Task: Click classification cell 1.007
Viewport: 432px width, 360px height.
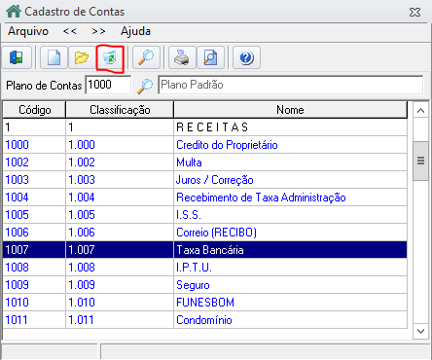Action: tap(120, 250)
